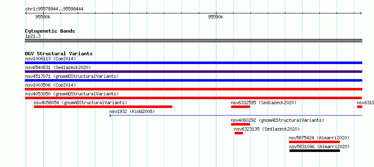The width and height of the screenshot is (374, 167).
Task: Click the chr1:95578944..95598444 coordinates label
Action: coord(54,9)
